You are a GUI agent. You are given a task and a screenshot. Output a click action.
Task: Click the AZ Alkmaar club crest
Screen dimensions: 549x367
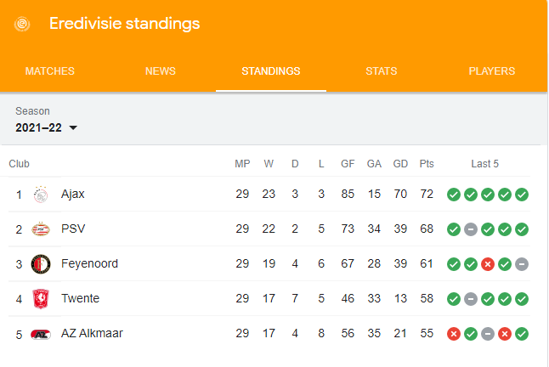tap(41, 335)
